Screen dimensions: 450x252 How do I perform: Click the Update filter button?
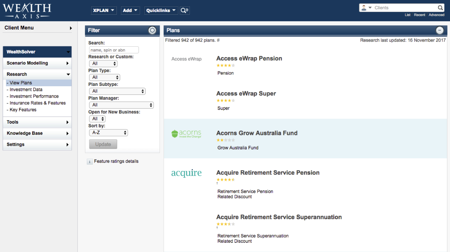point(103,144)
